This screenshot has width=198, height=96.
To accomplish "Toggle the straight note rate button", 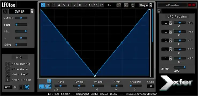I will coord(49,86).
